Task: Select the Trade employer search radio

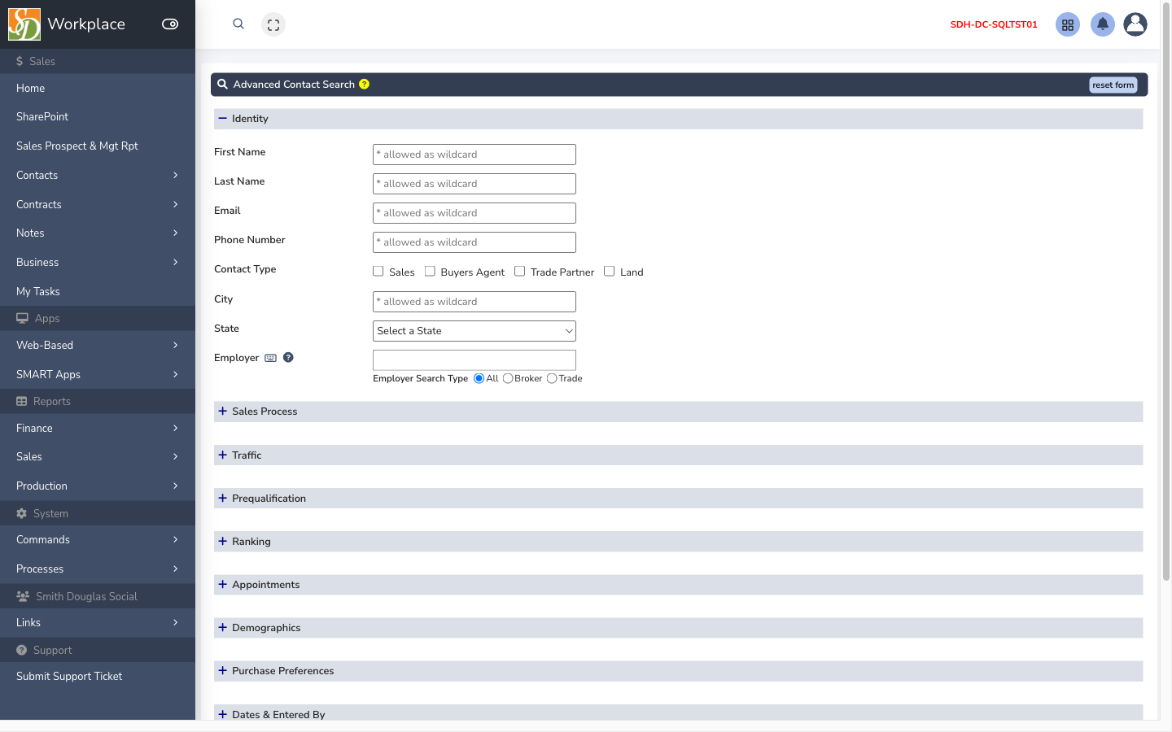Action: (552, 379)
